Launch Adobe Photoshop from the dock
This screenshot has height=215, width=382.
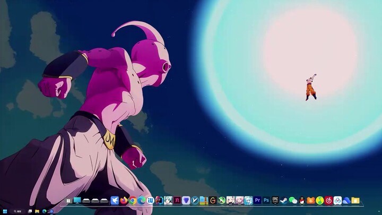click(x=266, y=200)
